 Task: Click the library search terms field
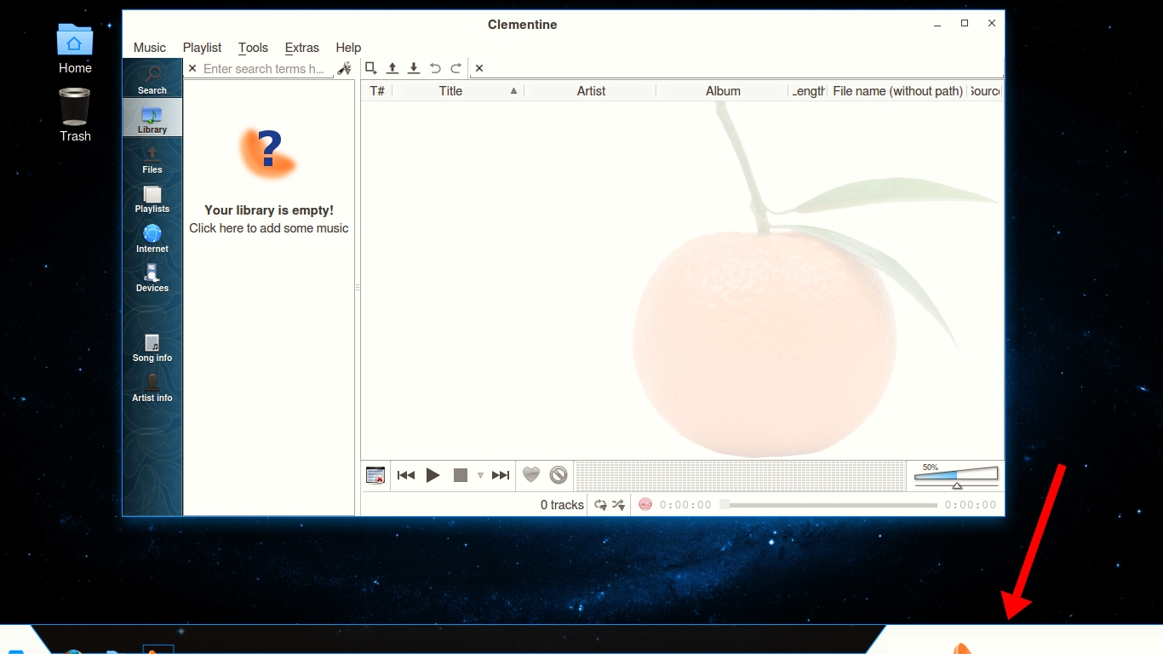point(264,69)
